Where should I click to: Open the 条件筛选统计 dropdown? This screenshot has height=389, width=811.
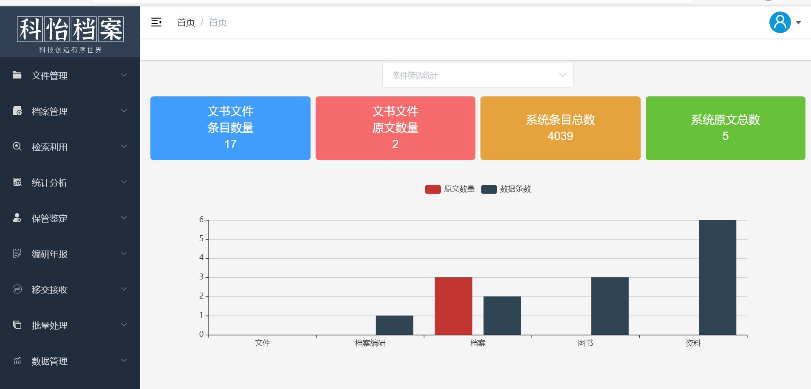coord(478,75)
